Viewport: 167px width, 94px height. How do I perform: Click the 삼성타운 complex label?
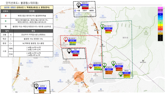[42, 86]
